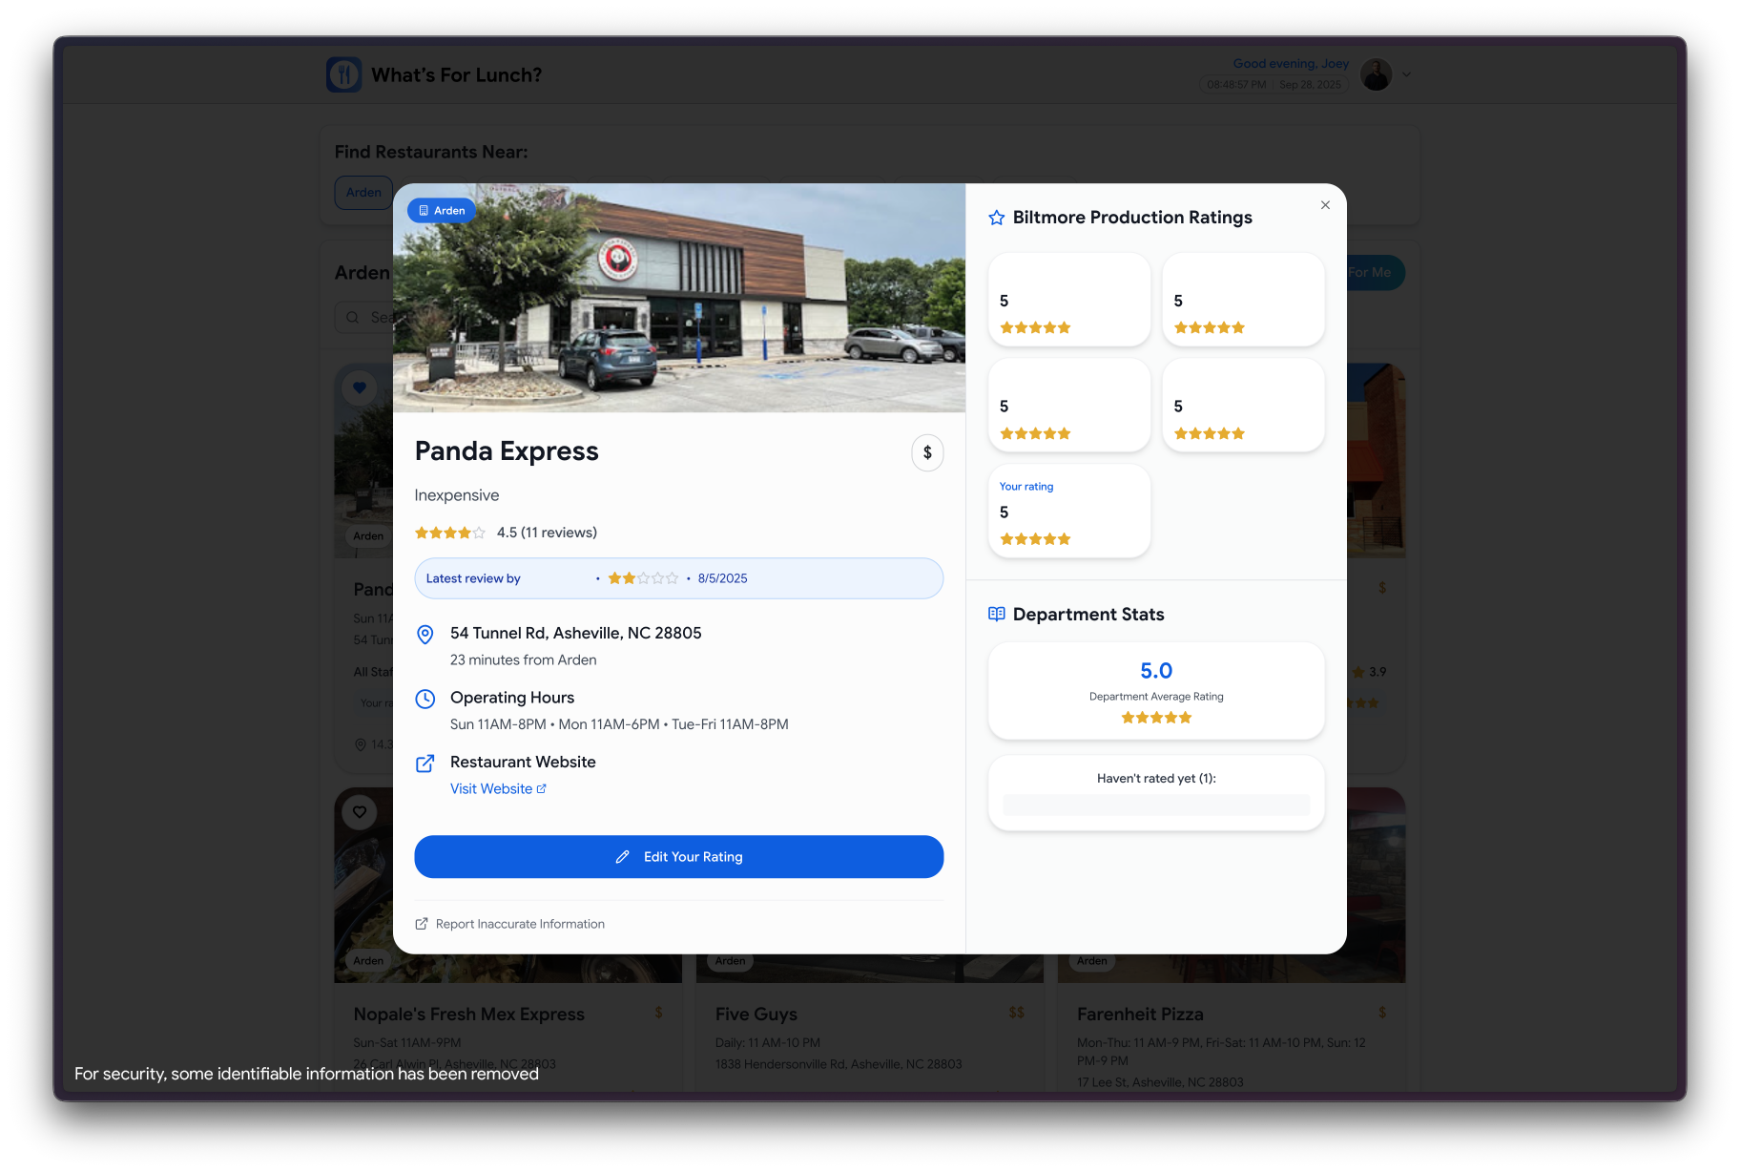1740x1172 pixels.
Task: Toggle favorite heart on Nopale's card
Action: tap(360, 812)
